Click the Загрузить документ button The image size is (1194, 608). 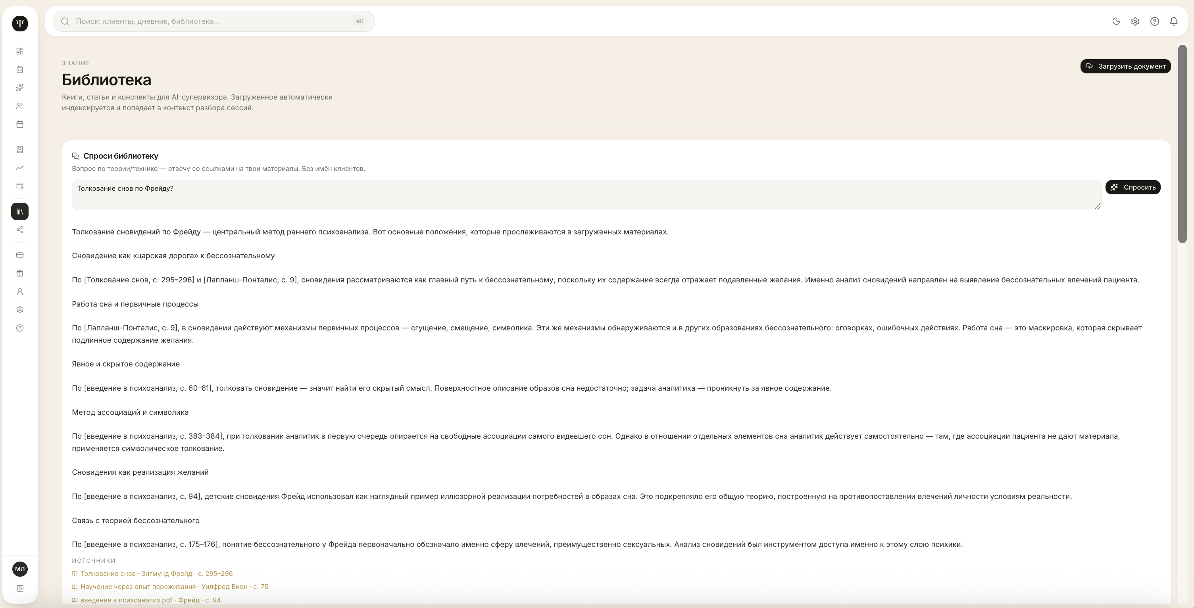coord(1125,66)
